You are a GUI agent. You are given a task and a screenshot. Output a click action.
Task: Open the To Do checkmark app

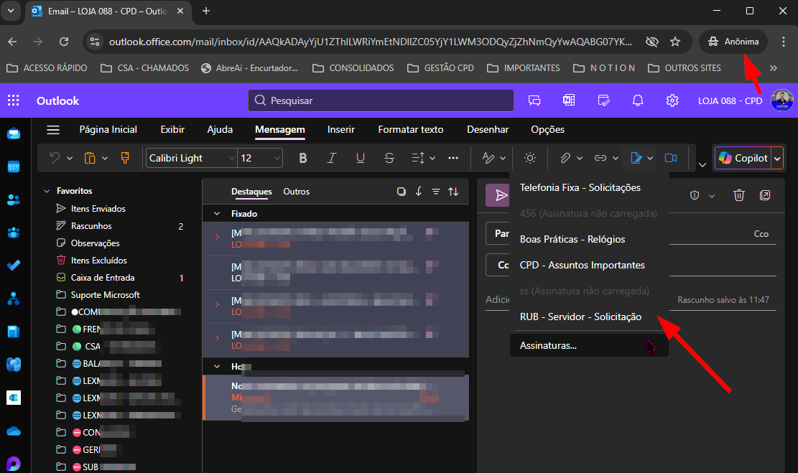(14, 266)
